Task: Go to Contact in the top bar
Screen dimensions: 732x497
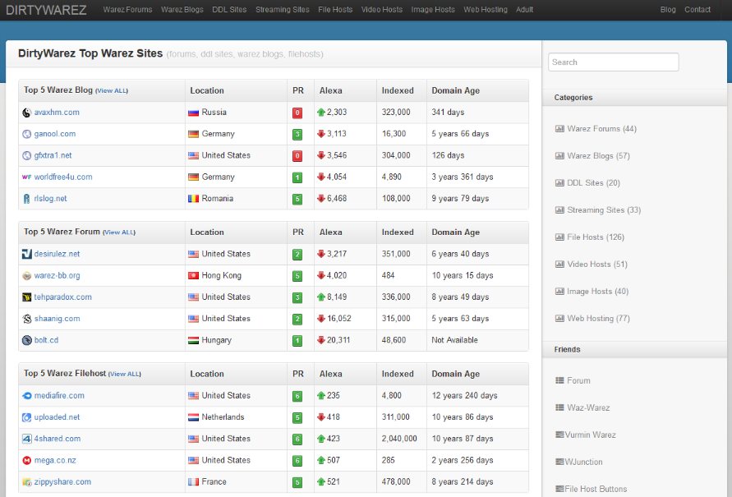Action: [697, 10]
